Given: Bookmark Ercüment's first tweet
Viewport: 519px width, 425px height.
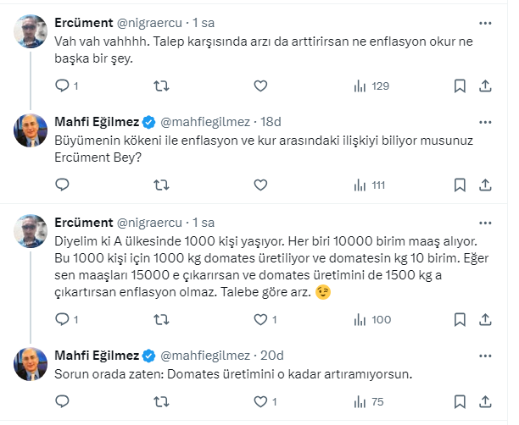Looking at the screenshot, I should click(x=460, y=86).
